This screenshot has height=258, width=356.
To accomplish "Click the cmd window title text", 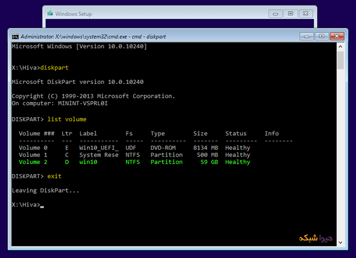I will click(x=93, y=37).
